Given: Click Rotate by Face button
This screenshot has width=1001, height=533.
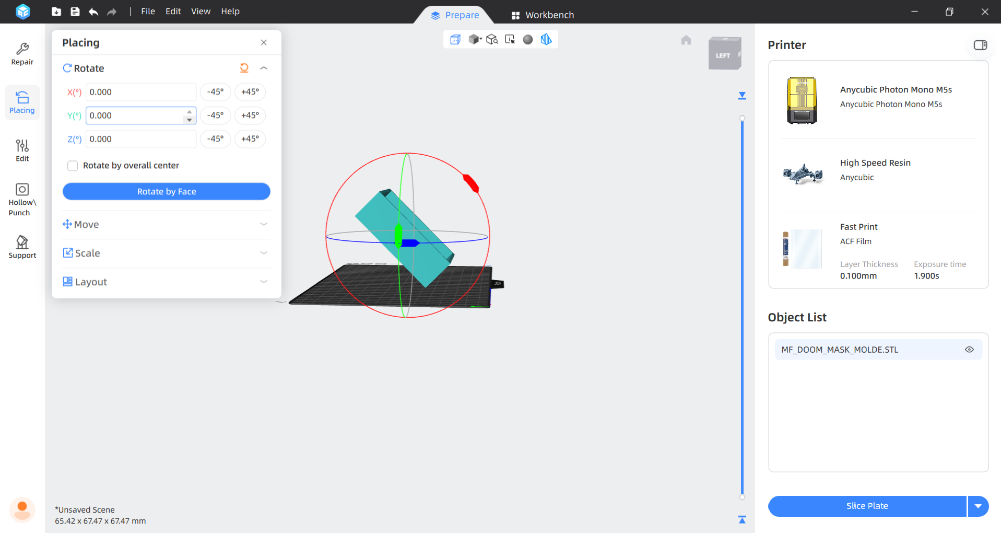Looking at the screenshot, I should tap(167, 191).
